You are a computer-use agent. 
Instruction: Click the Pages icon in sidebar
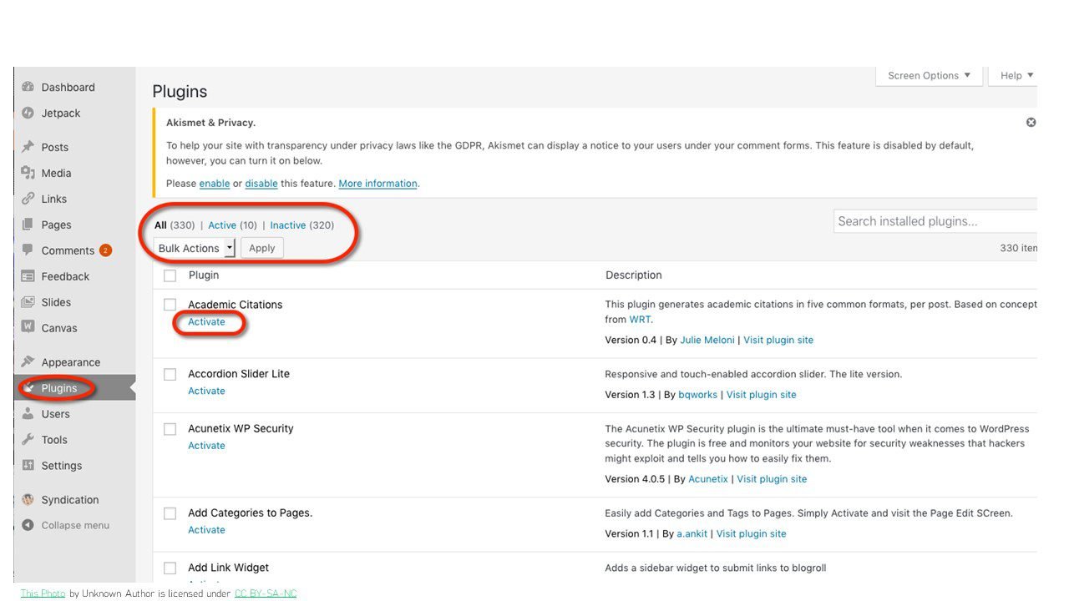pyautogui.click(x=28, y=225)
